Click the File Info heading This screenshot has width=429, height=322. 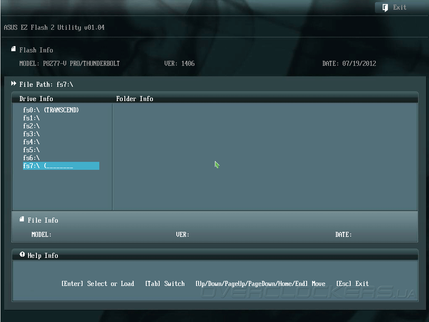click(43, 221)
